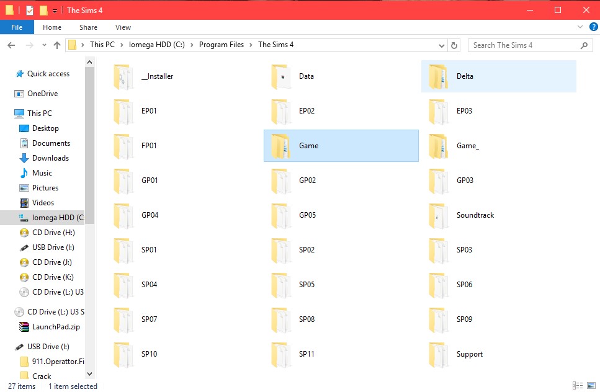Click the navigation pane scroll up arrow
Viewport: 600px width, 392px height.
89,62
